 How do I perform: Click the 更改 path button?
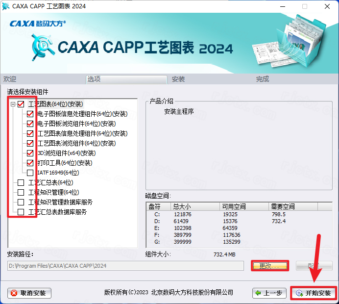coord(269,266)
